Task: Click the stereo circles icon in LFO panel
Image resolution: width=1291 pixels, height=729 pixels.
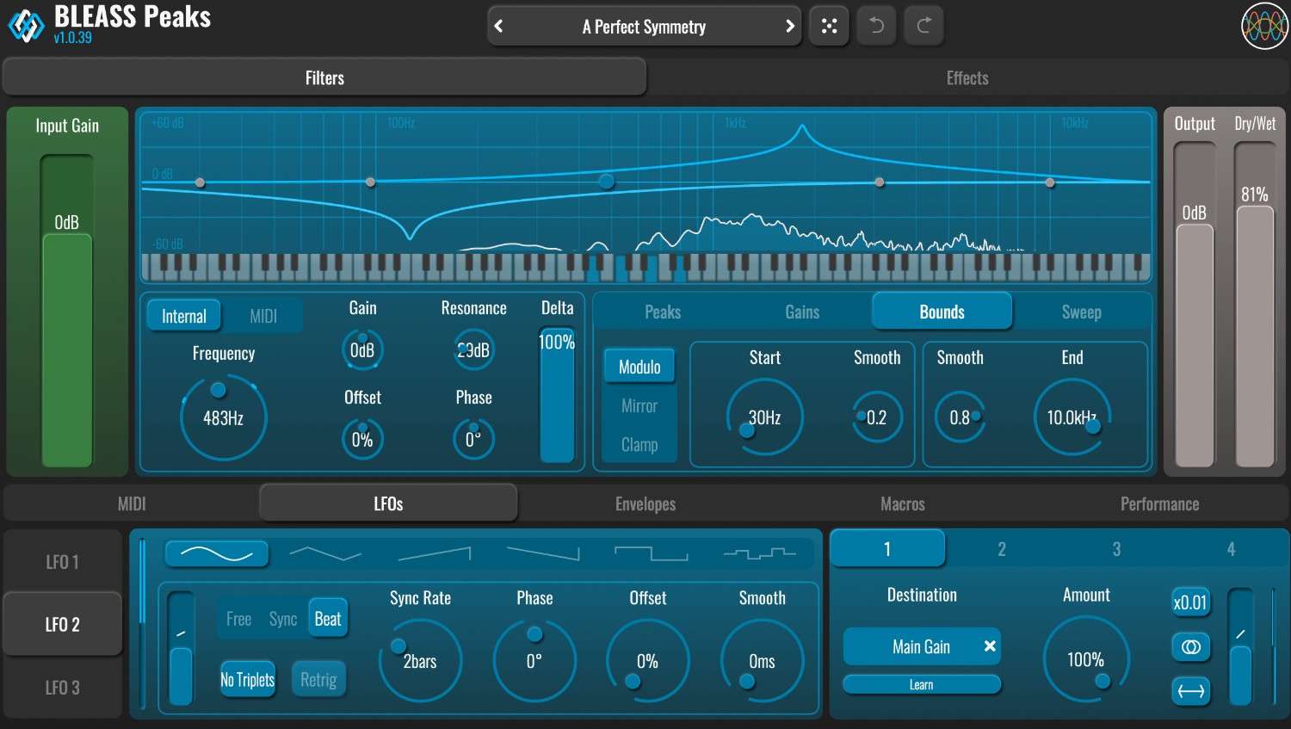Action: click(1191, 646)
